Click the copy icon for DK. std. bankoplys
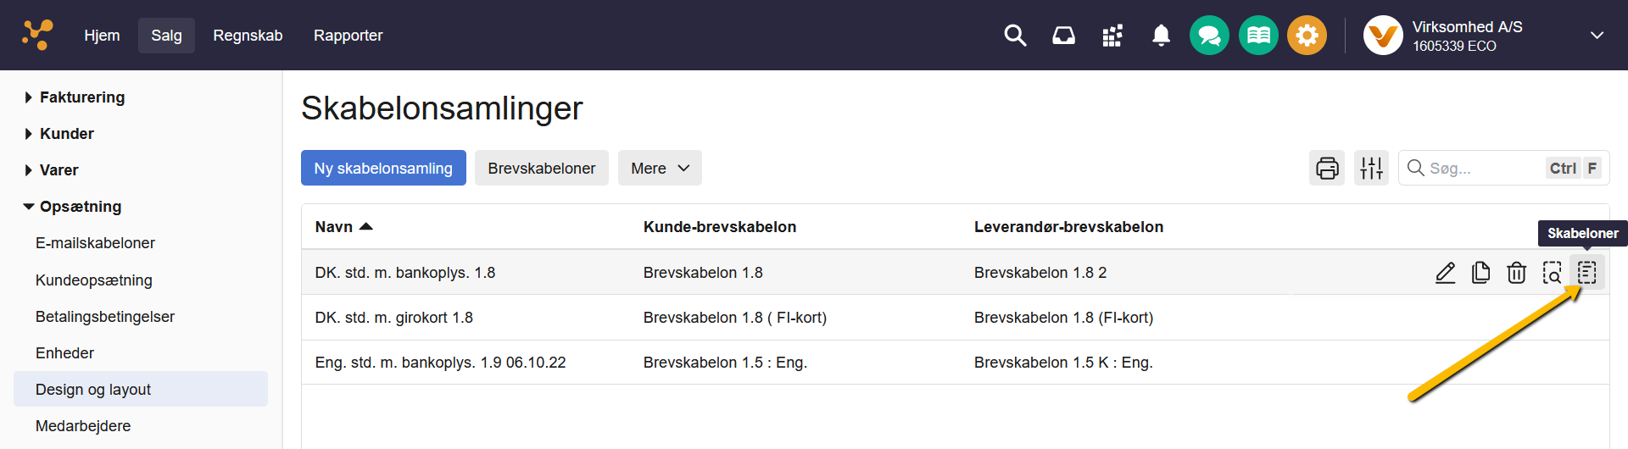1628x449 pixels. coord(1480,273)
